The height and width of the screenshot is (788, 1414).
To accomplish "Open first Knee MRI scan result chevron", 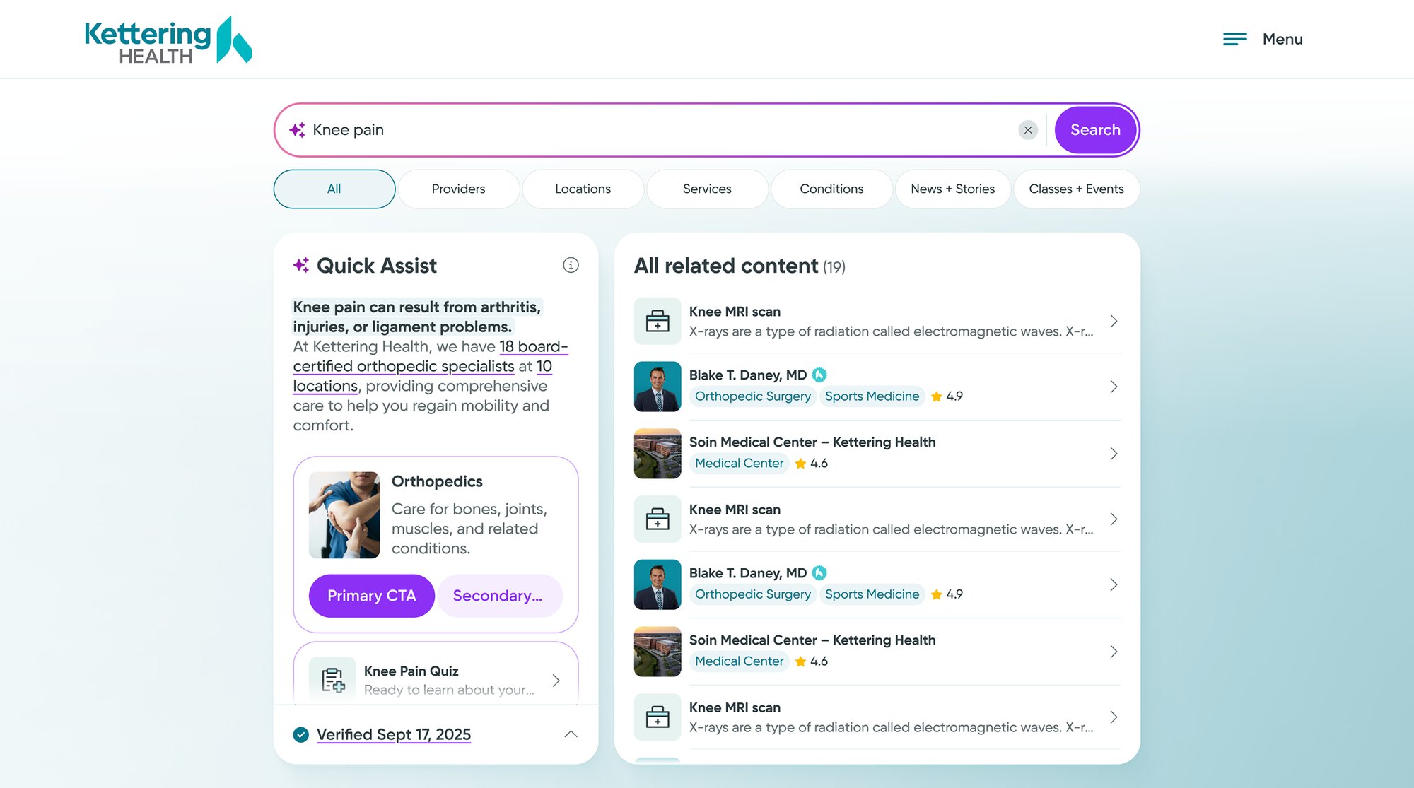I will point(1114,321).
